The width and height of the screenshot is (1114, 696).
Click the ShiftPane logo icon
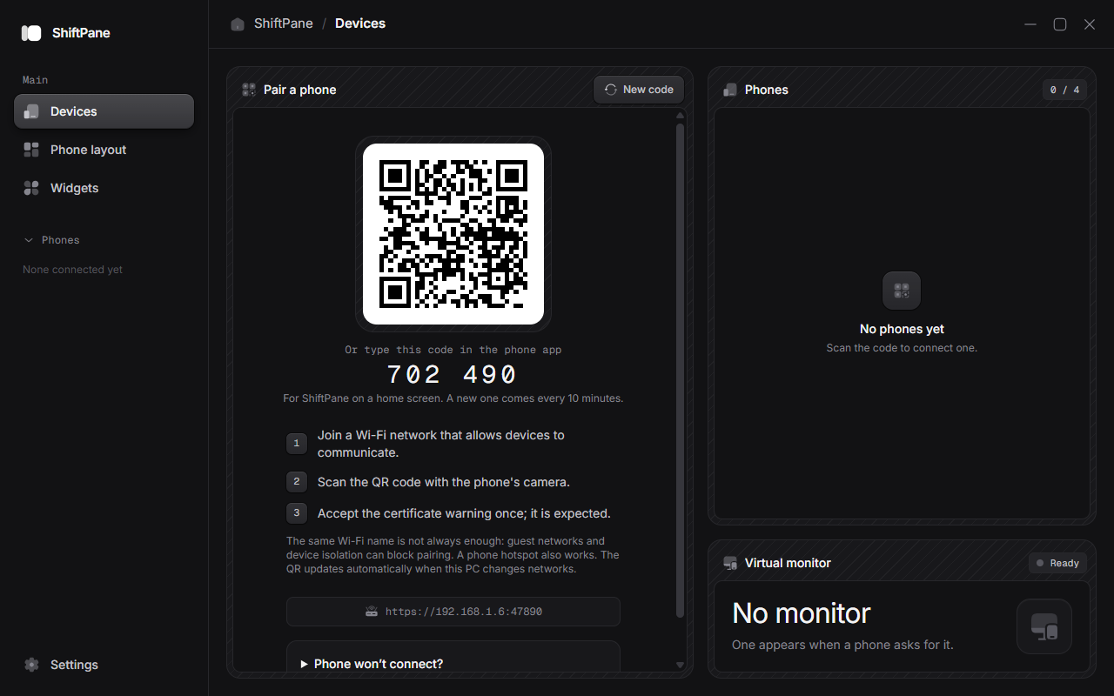31,33
